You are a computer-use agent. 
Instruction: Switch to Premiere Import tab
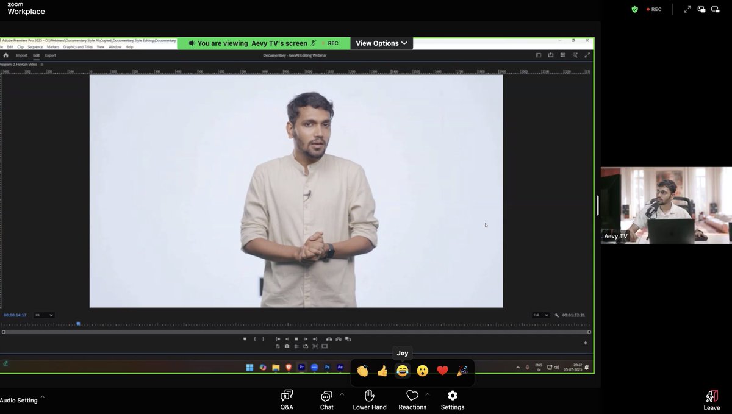tap(21, 55)
